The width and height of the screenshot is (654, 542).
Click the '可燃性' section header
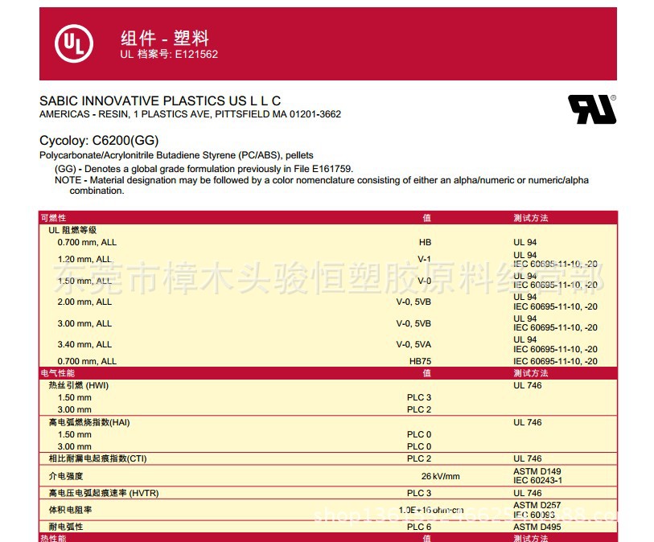[x=53, y=218]
